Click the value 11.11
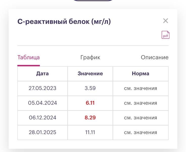This screenshot has height=152, width=186. point(90,132)
